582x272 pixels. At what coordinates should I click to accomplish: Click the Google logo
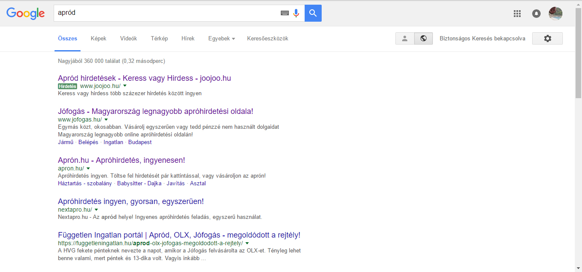26,13
